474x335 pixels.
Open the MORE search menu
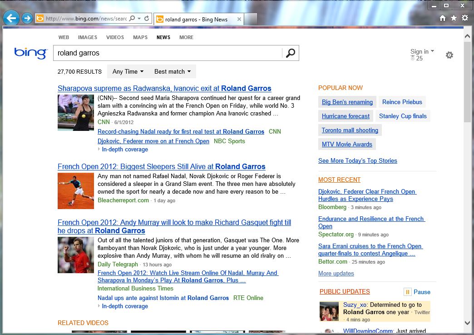point(186,37)
